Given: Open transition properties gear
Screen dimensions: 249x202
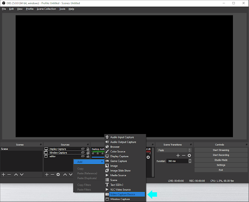Looking at the screenshot, I should (189, 155).
